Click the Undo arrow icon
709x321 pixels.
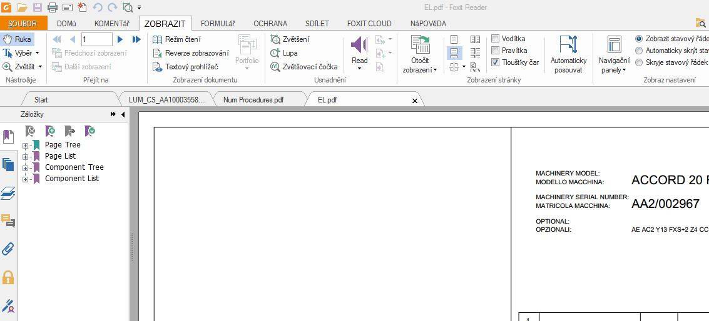(97, 7)
